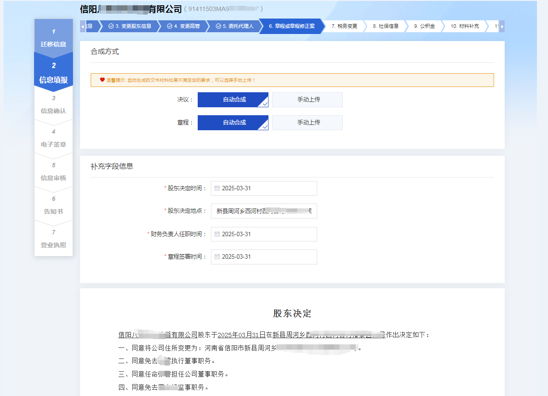The width and height of the screenshot is (548, 396).
Task: Go to step 7 税务变更 tab
Action: tap(344, 26)
